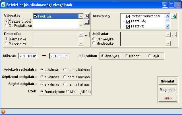Click the deselect-all empty box icon under Válogatás
This screenshot has width=182, height=115.
click(87, 22)
